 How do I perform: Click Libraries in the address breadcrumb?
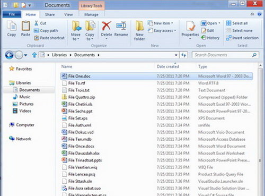point(59,55)
